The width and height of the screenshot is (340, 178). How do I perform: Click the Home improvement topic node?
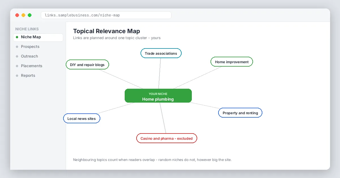[232, 62]
